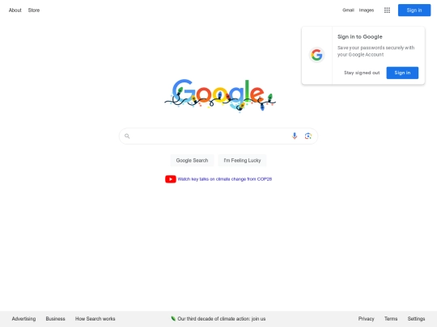Click Sign in inside the Google popup

click(402, 73)
